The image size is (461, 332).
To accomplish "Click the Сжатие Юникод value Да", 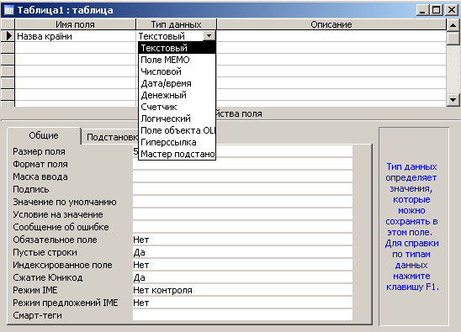I will 242,277.
